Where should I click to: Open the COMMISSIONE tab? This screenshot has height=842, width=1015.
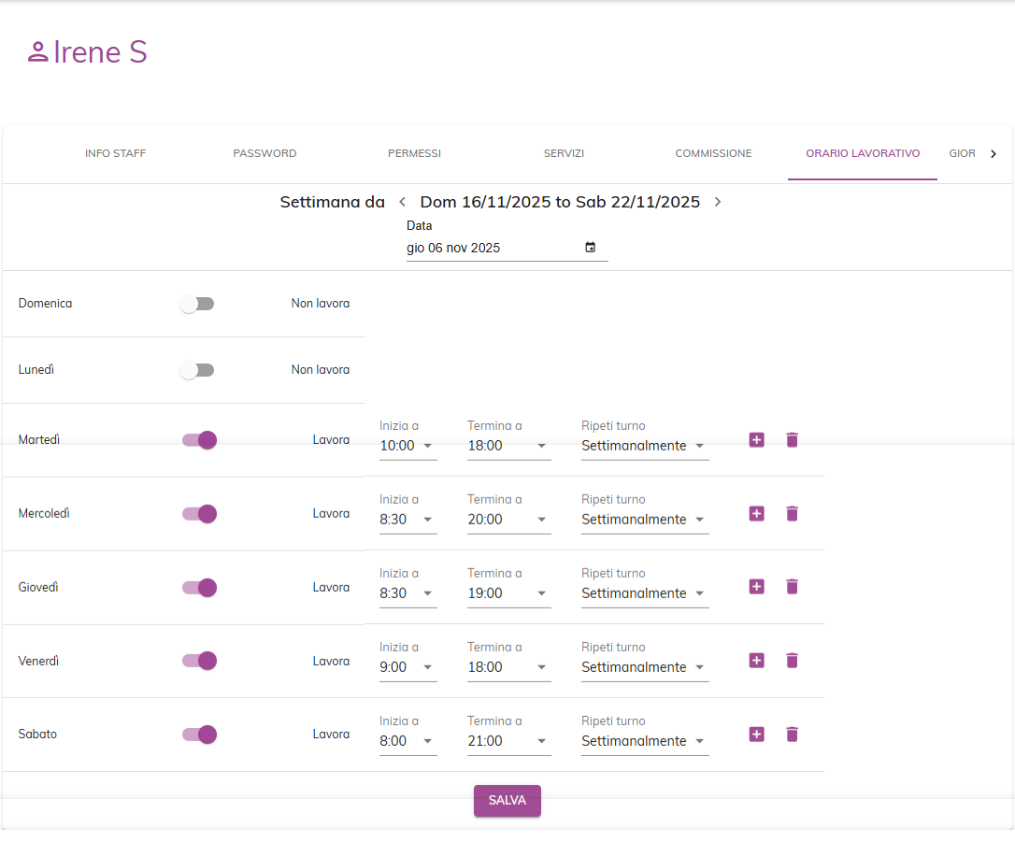click(713, 153)
